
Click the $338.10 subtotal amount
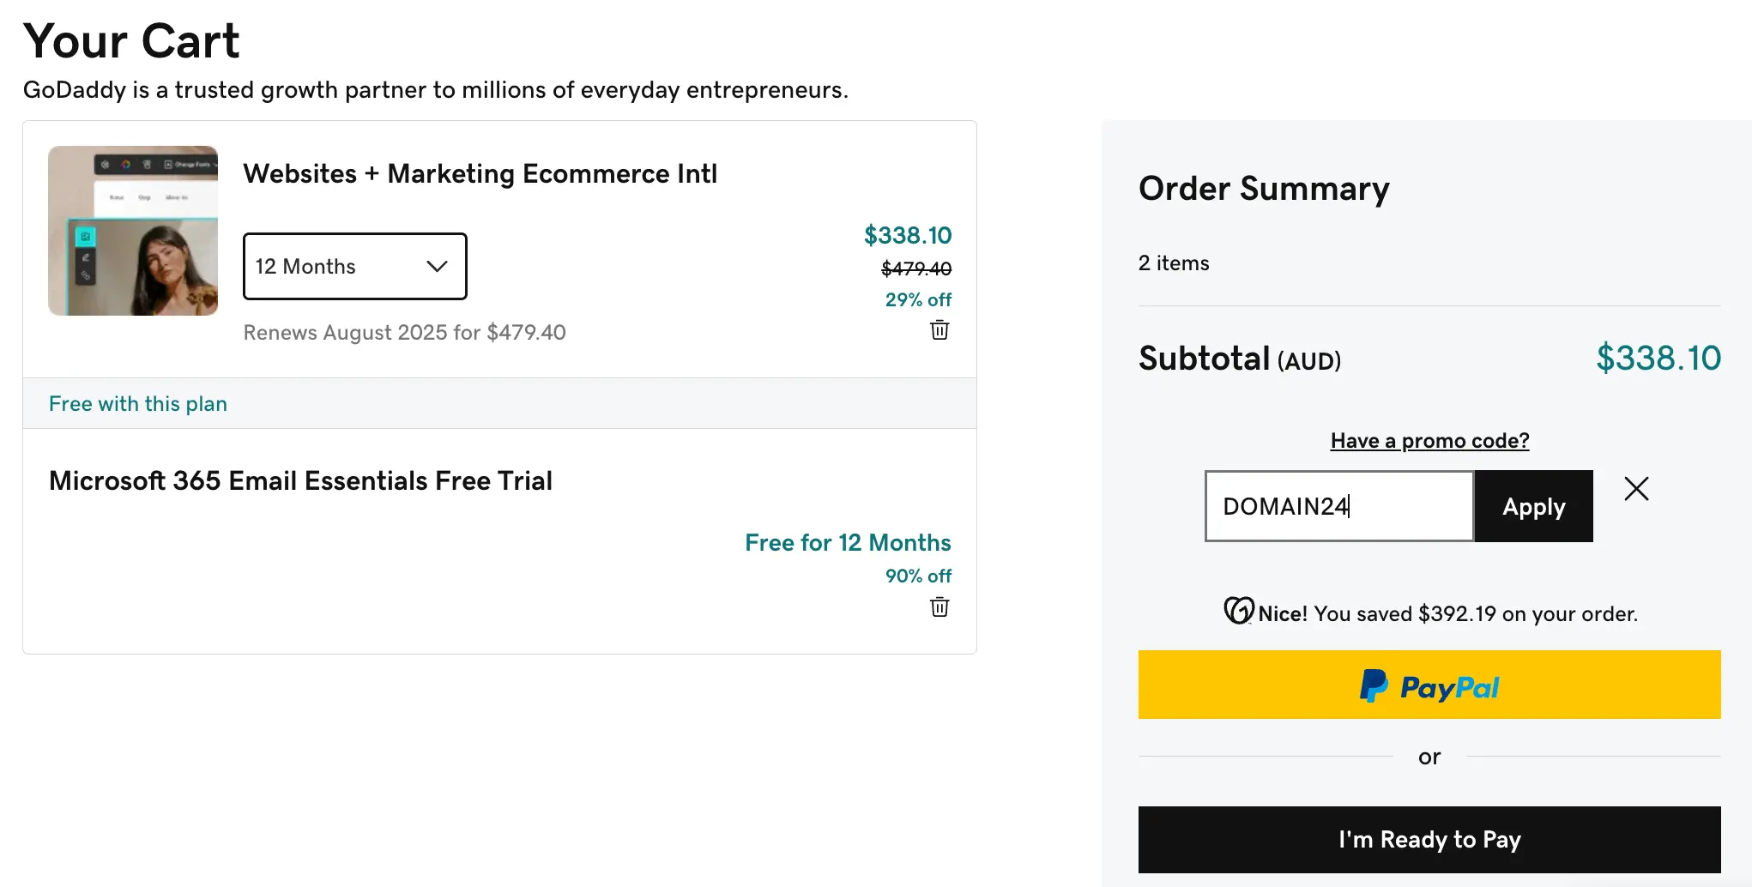click(1658, 359)
